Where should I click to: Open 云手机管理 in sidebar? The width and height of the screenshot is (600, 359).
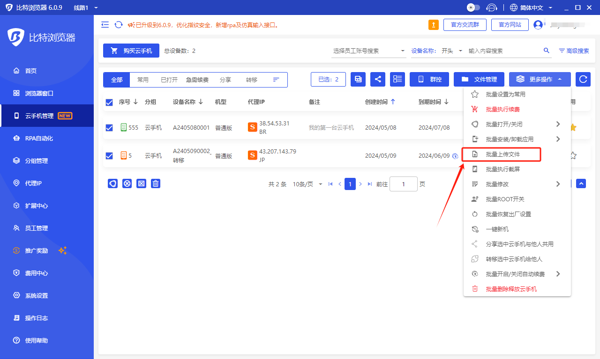(x=47, y=116)
